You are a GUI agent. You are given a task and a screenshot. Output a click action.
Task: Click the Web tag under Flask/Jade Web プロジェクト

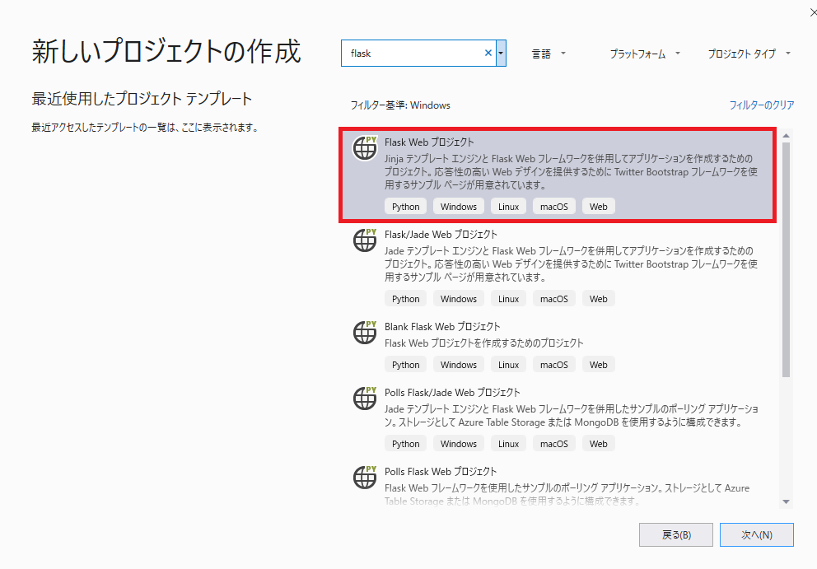pyautogui.click(x=598, y=299)
